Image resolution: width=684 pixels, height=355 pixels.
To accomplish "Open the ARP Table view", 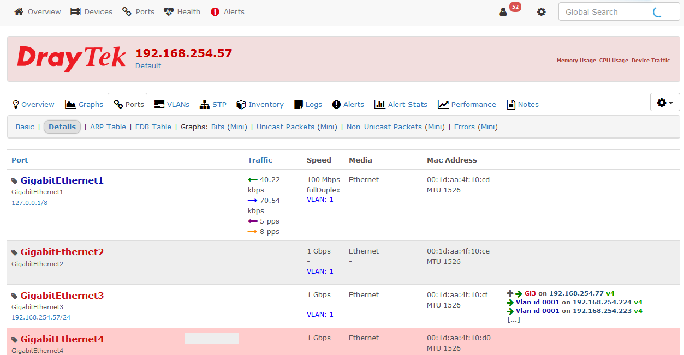I will tap(108, 127).
